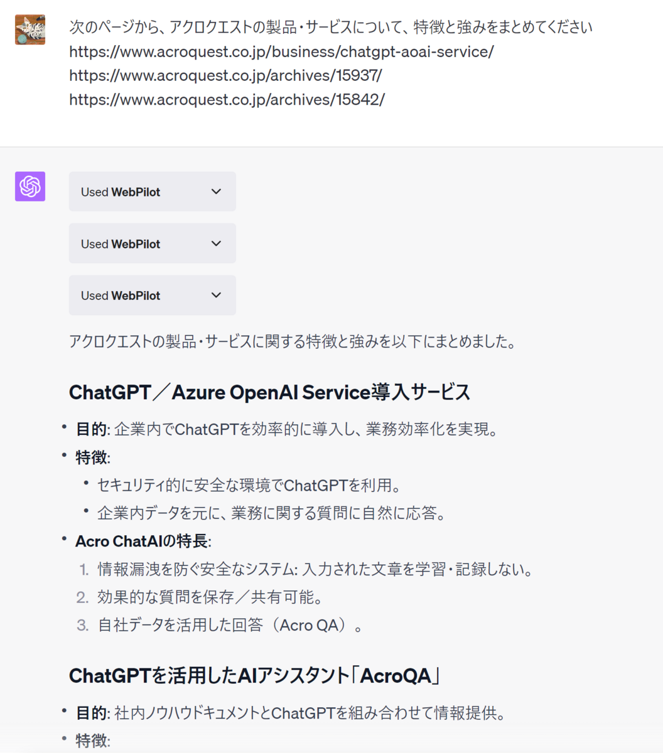Click the archives/15842 URL line

point(227,99)
